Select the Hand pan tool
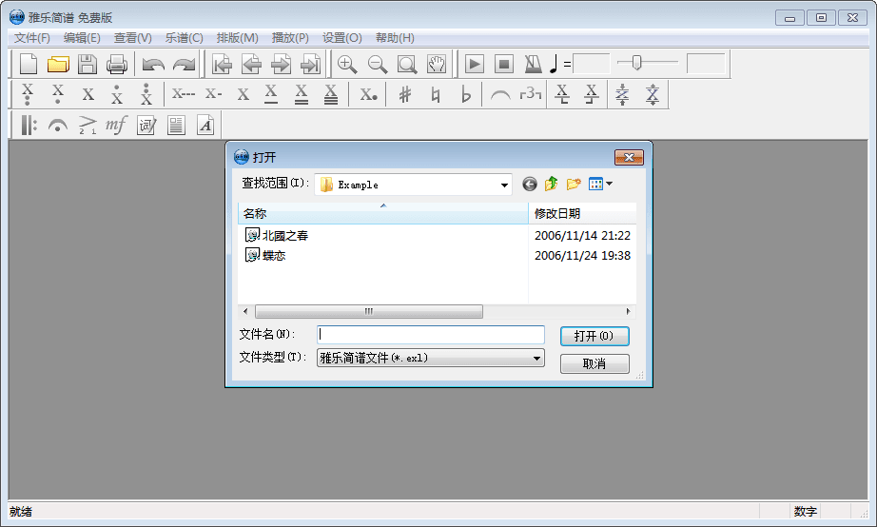 [437, 65]
